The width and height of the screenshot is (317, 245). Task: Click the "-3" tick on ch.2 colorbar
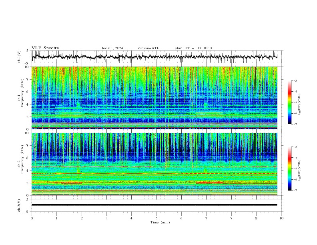point(295,147)
